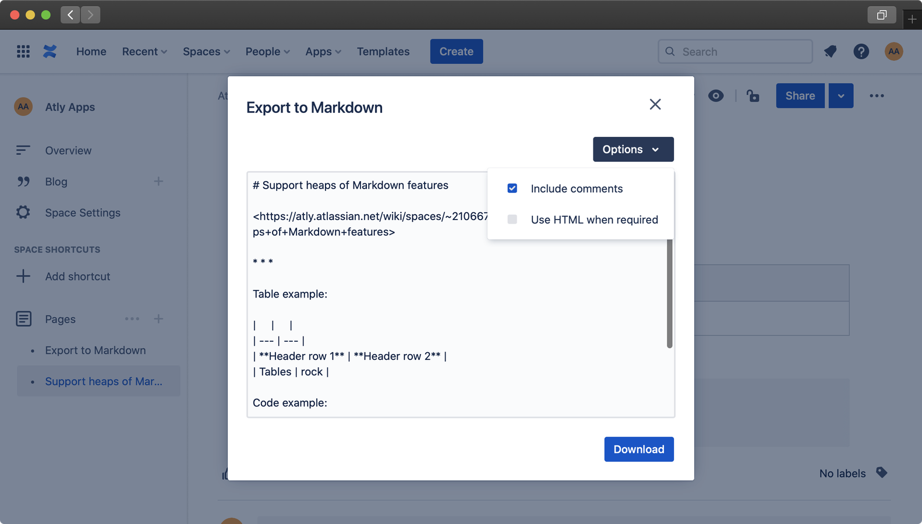Expand the Spaces dropdown menu
Viewport: 922px width, 524px height.
point(206,51)
